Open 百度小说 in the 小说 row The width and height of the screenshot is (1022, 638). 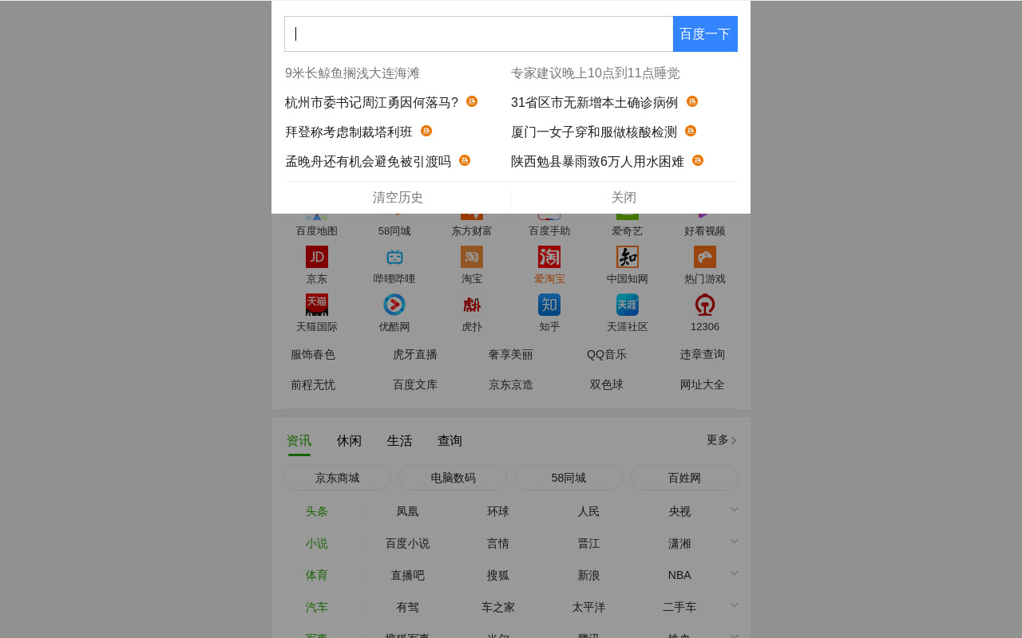[x=407, y=544]
